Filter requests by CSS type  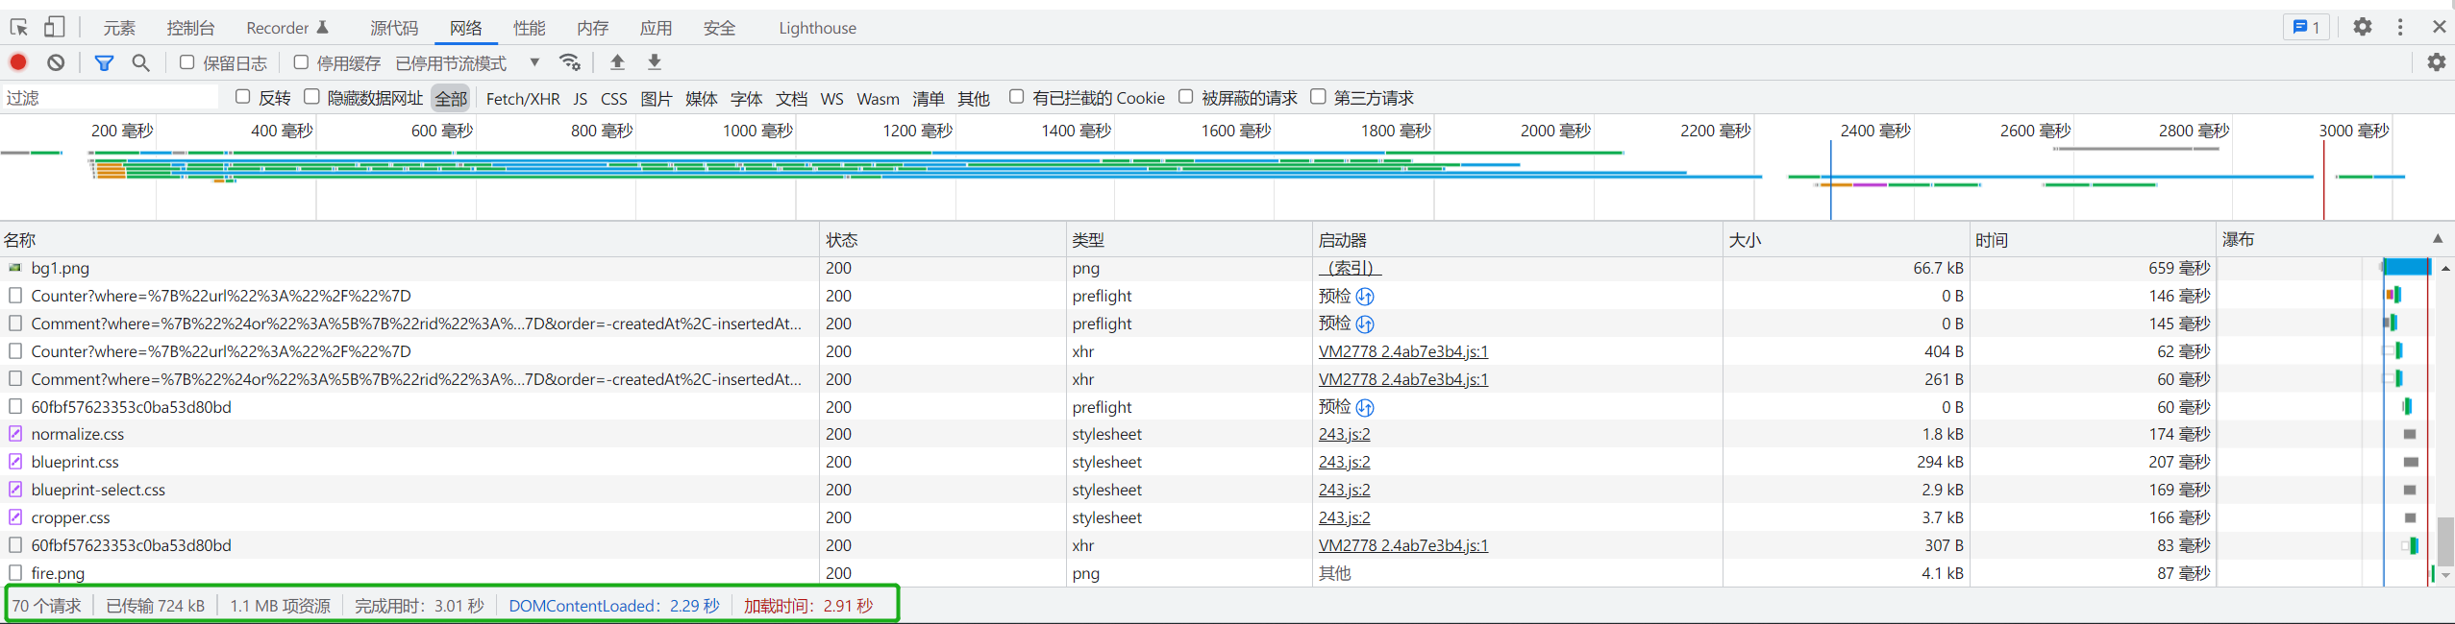pyautogui.click(x=613, y=98)
